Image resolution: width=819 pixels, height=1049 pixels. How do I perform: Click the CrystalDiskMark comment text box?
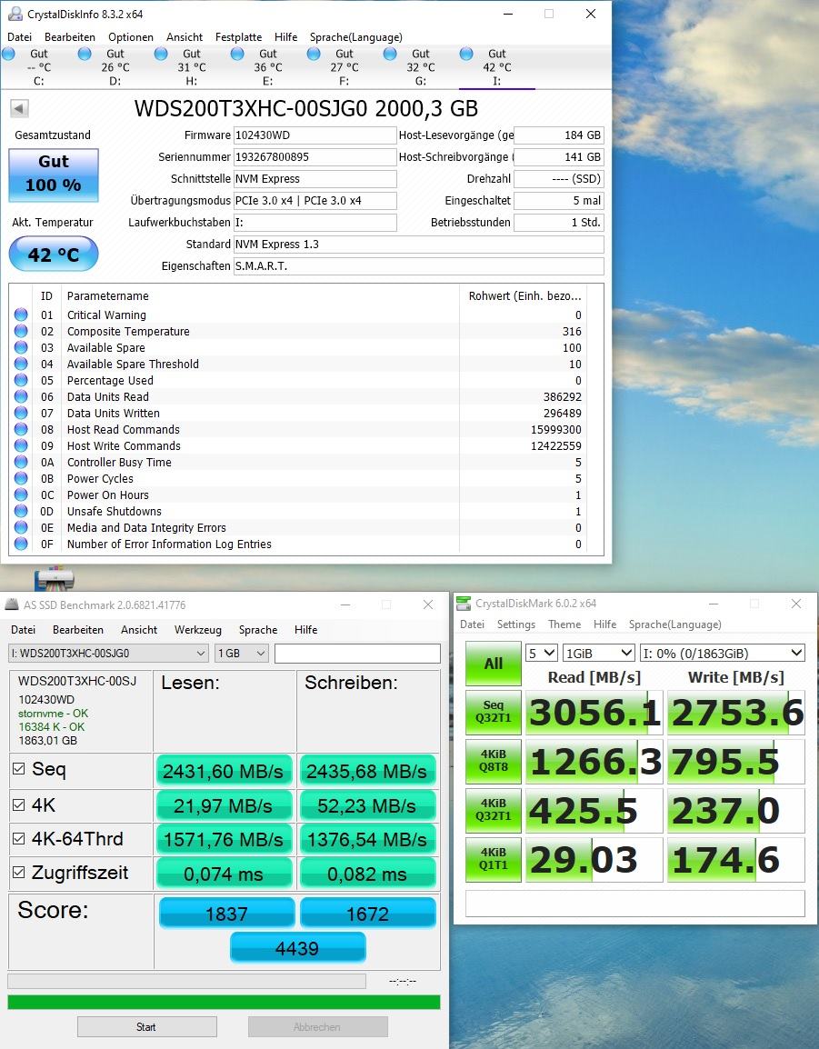[x=635, y=904]
